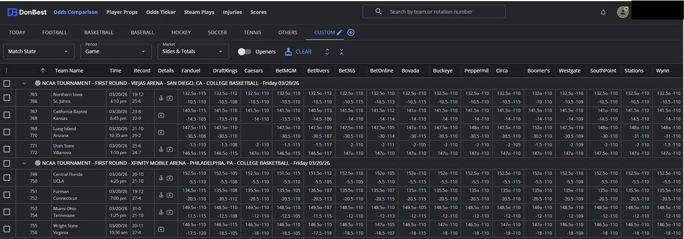684x239 pixels.
Task: Collapse the Xfinity Mobile Arena group
Action: pyautogui.click(x=25, y=163)
